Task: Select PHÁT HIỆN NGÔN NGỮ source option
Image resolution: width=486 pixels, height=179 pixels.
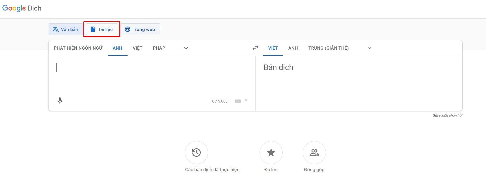Action: tap(78, 48)
